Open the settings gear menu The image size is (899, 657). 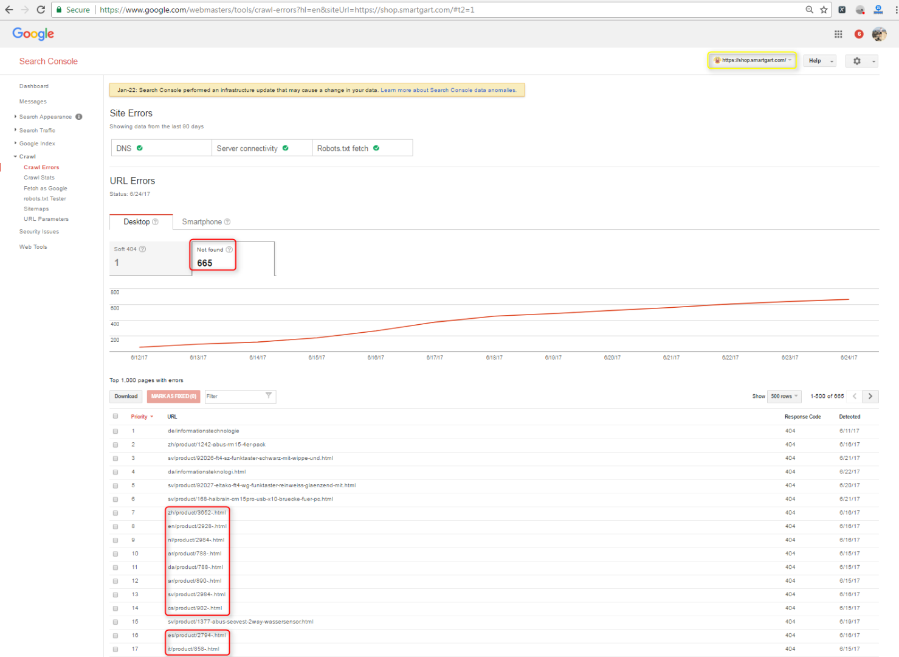(861, 61)
